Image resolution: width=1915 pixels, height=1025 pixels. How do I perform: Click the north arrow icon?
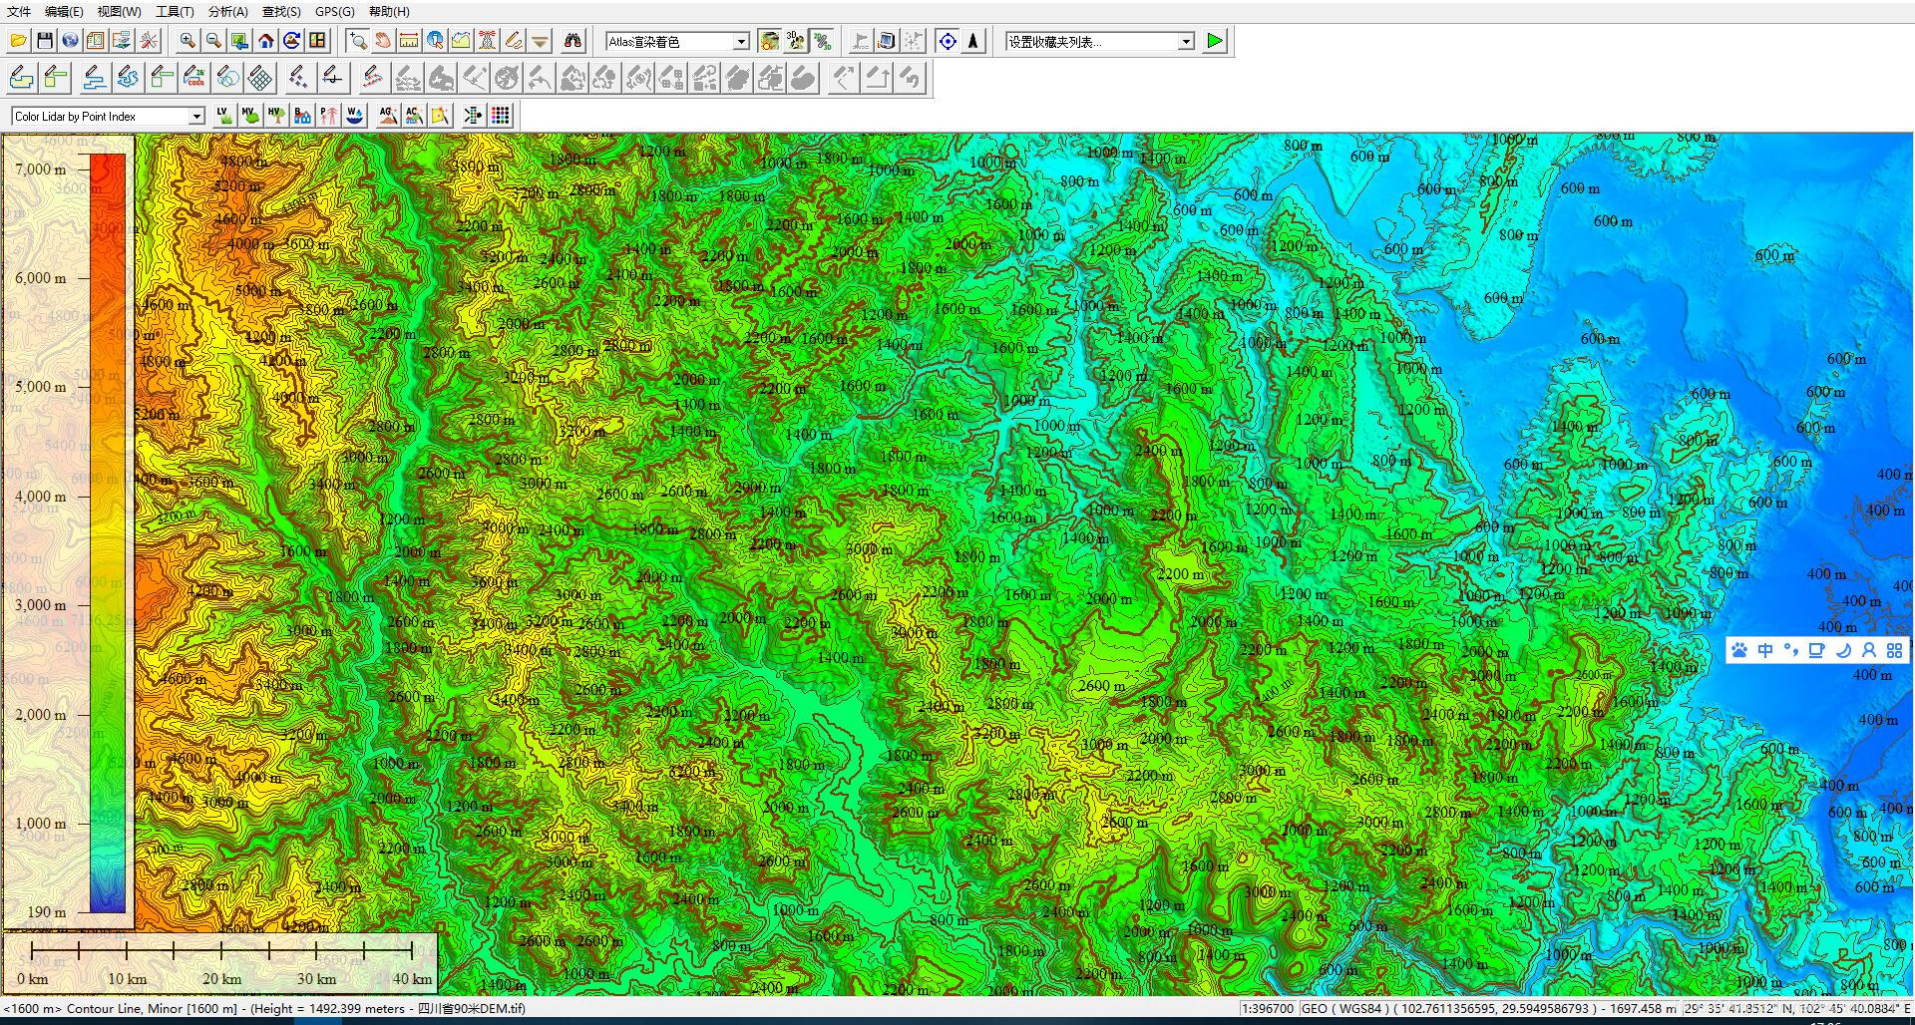tap(973, 41)
